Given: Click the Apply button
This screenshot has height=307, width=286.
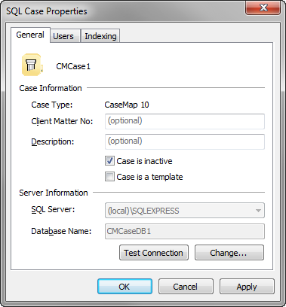Looking at the screenshot, I should (247, 287).
